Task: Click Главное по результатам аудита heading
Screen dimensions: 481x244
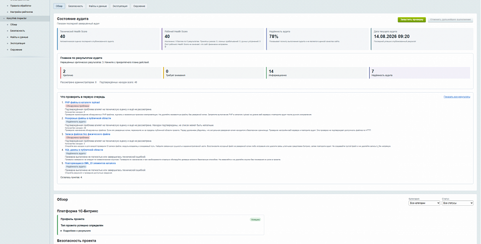Action: coord(81,57)
